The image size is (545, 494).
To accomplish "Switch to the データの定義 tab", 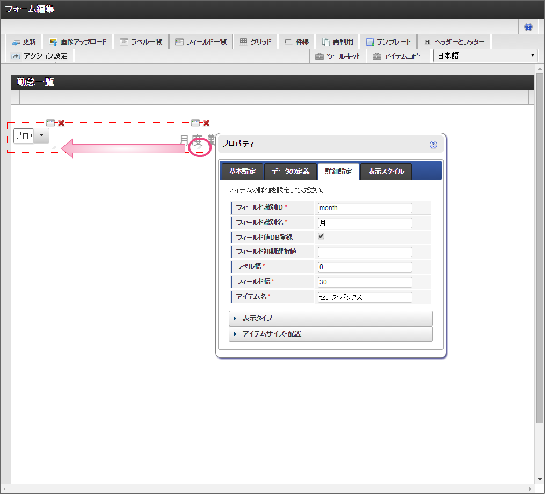I will (x=290, y=171).
